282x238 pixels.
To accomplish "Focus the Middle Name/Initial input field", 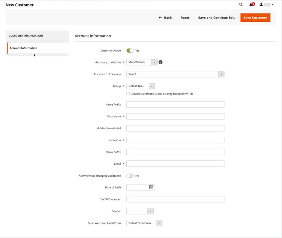I will (175, 128).
